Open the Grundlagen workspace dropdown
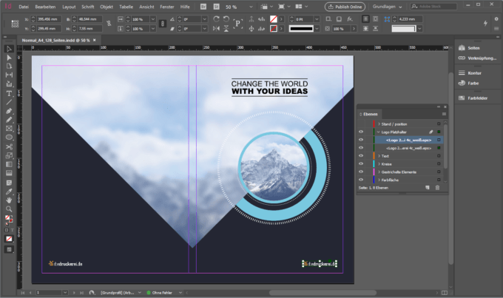This screenshot has height=298, width=503. pyautogui.click(x=387, y=7)
